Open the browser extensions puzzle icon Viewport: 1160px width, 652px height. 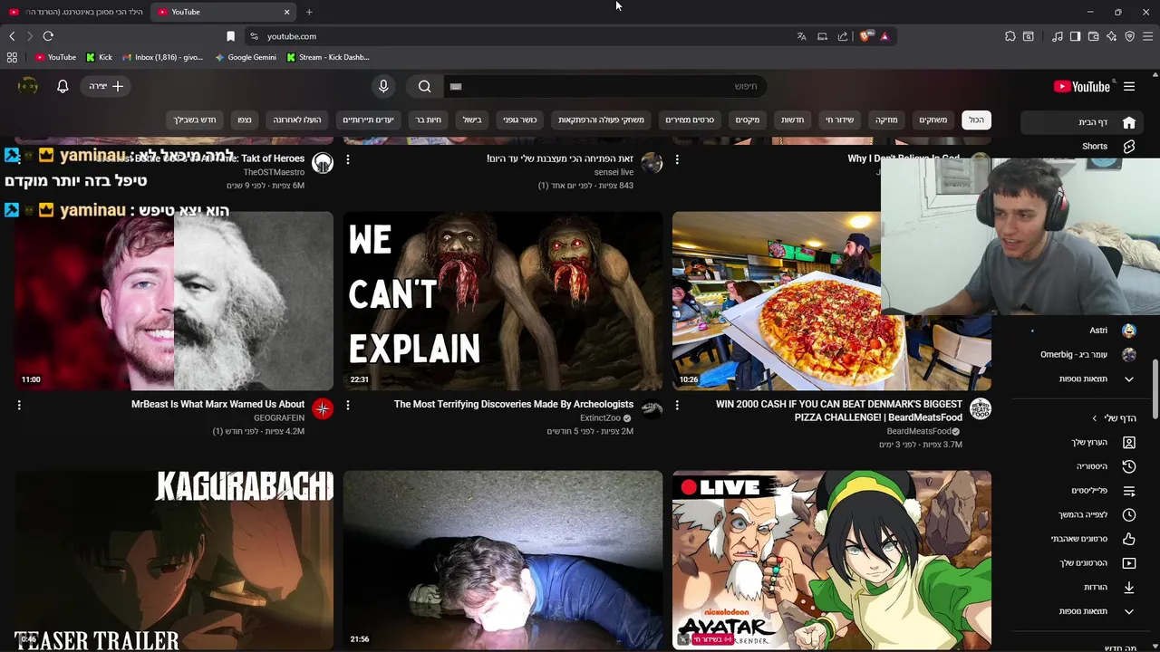tap(1010, 36)
